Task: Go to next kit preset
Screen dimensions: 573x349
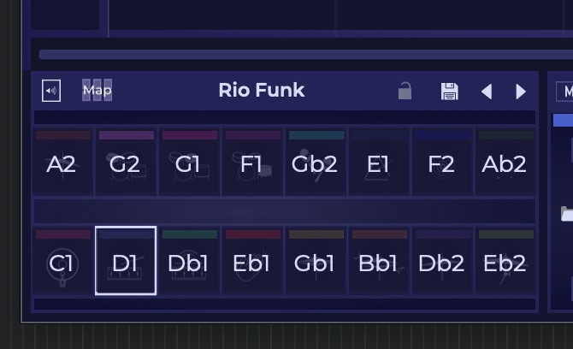Action: pos(521,92)
